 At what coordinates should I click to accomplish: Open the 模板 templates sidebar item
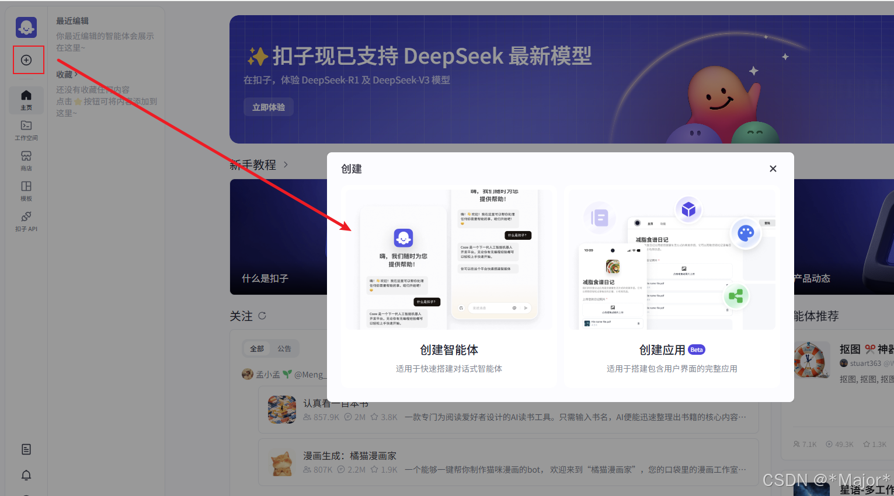(x=26, y=191)
